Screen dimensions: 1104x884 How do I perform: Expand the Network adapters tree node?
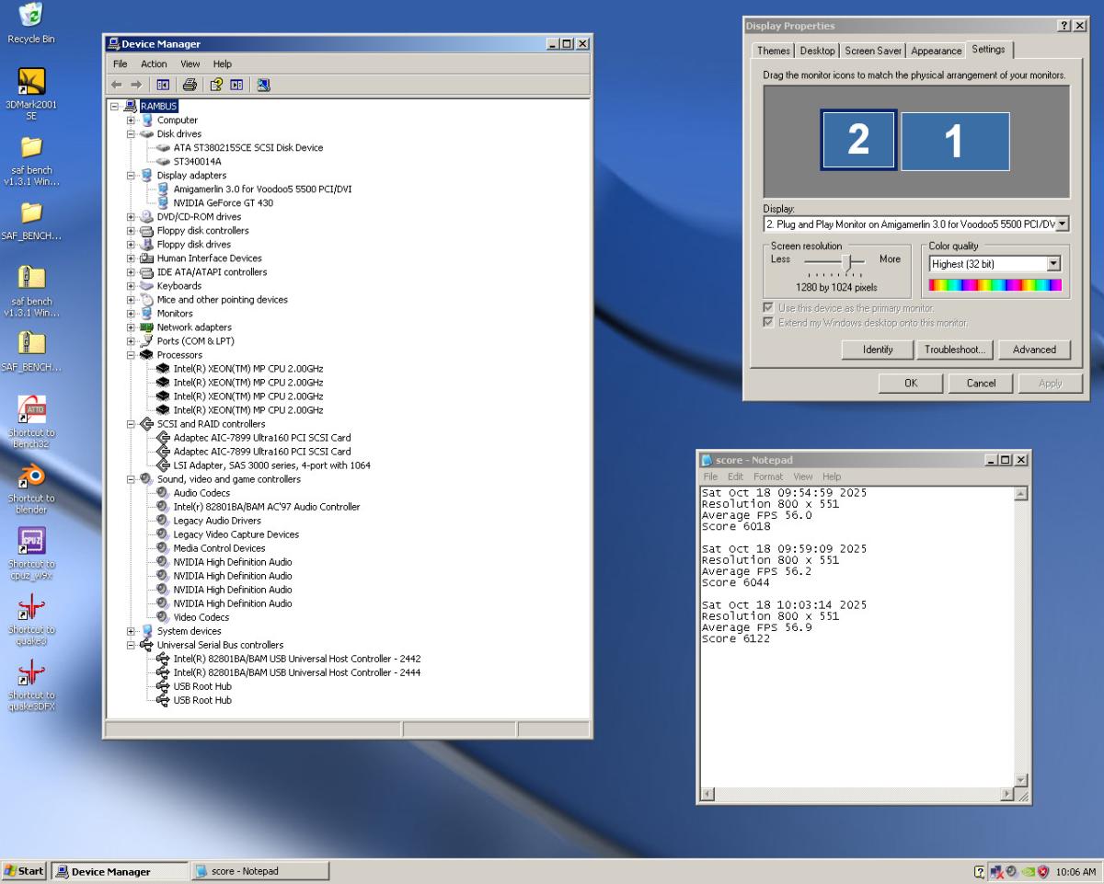coord(131,327)
